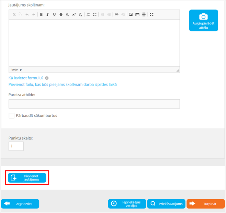Enable superscript formatting

[74, 14]
